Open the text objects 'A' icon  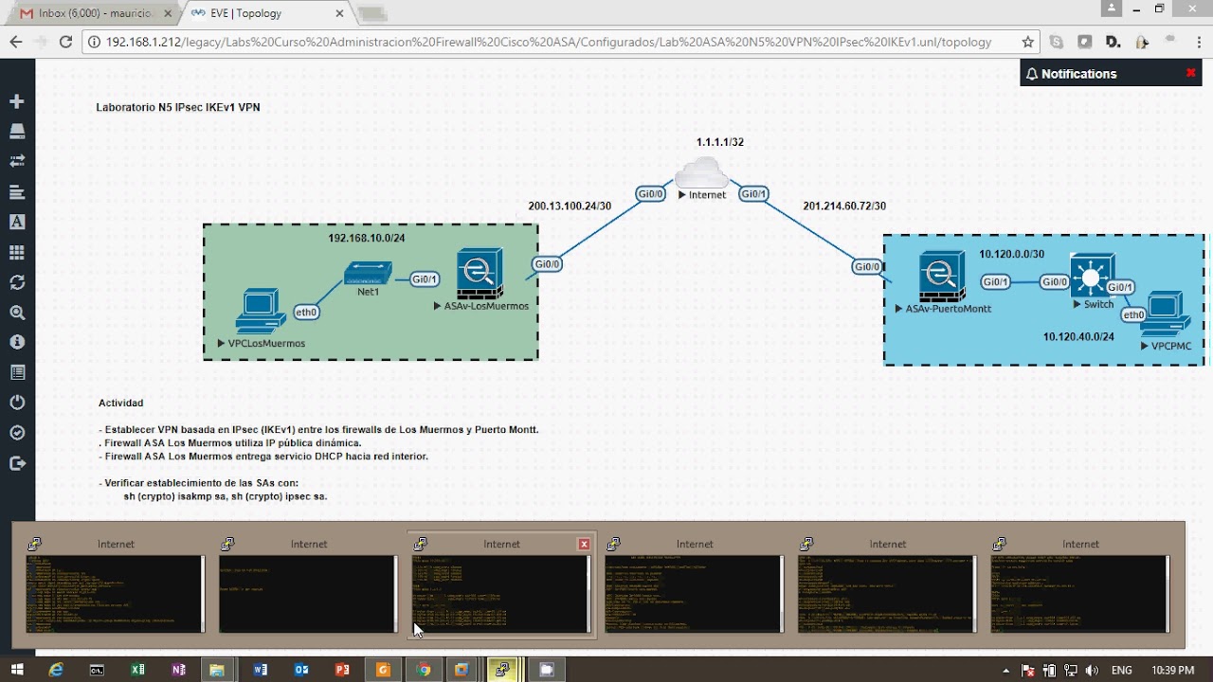click(16, 222)
